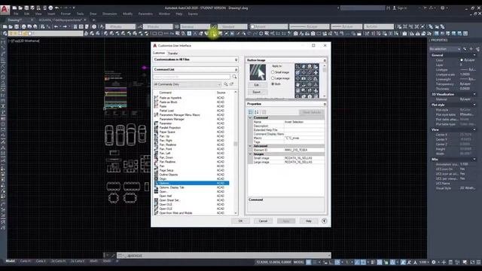
Task: Click the help question mark icon in title bar
Action: click(443, 8)
